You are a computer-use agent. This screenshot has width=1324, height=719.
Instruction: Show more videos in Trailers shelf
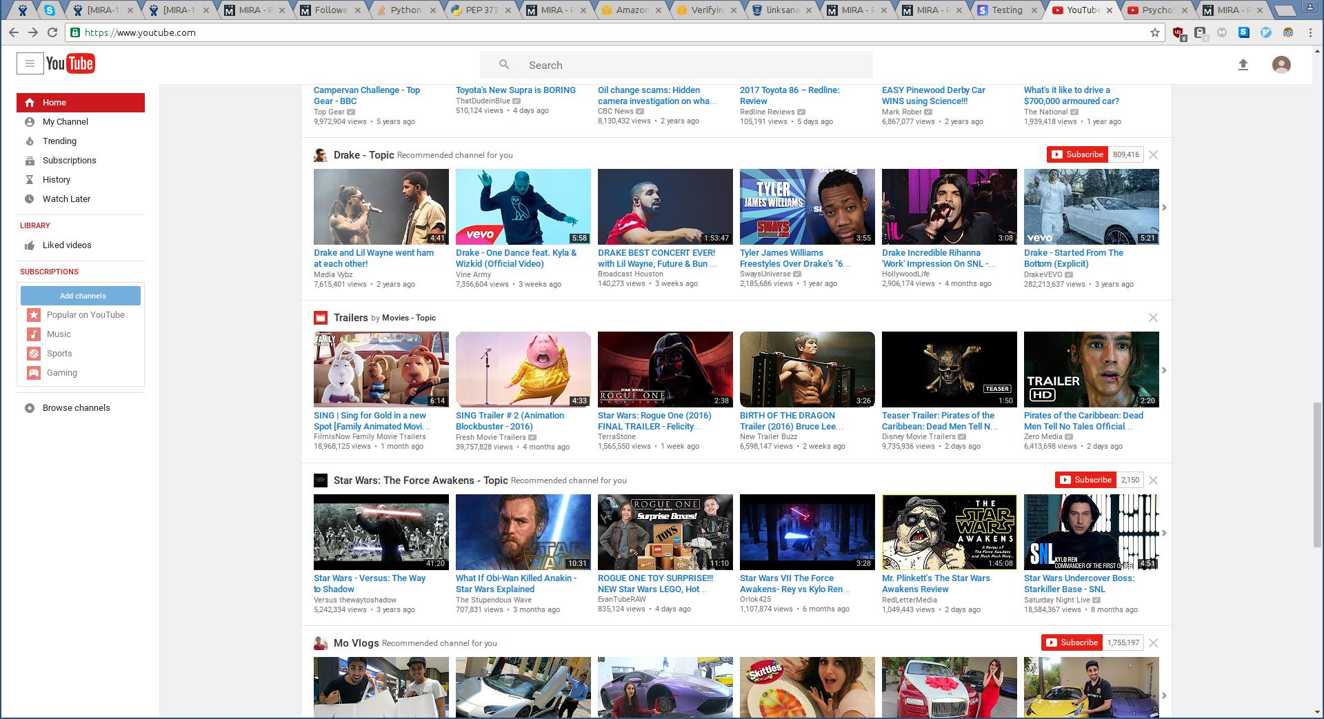point(1164,370)
